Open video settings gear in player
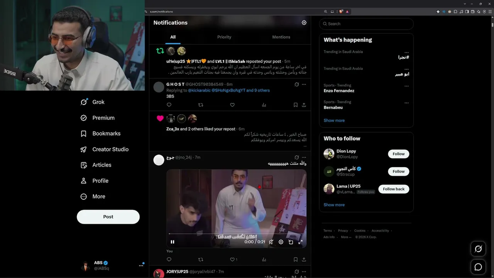Screen dimensions: 494x278 tap(281, 242)
